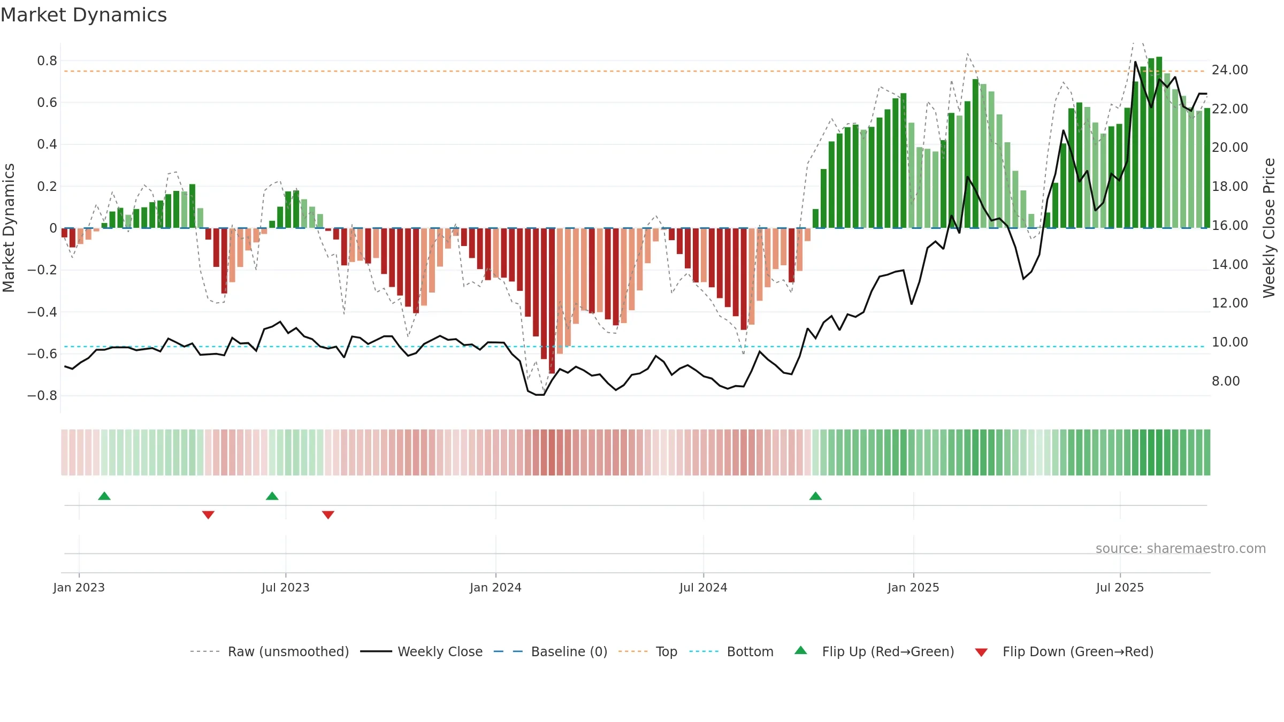Click the orange dashed Top threshold line
This screenshot has width=1284, height=722.
pos(636,71)
